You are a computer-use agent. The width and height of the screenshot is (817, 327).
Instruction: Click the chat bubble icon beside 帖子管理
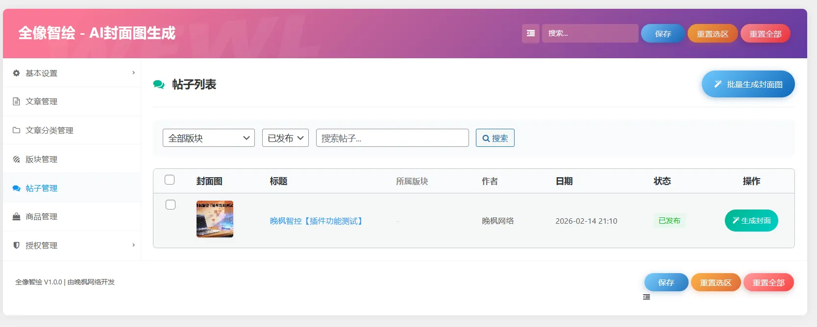[x=16, y=188]
